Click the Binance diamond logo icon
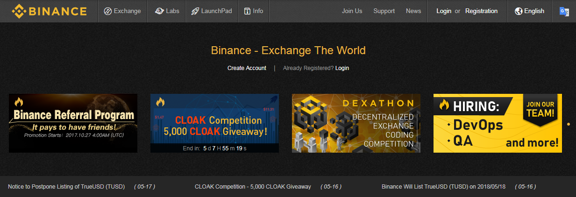 19,11
